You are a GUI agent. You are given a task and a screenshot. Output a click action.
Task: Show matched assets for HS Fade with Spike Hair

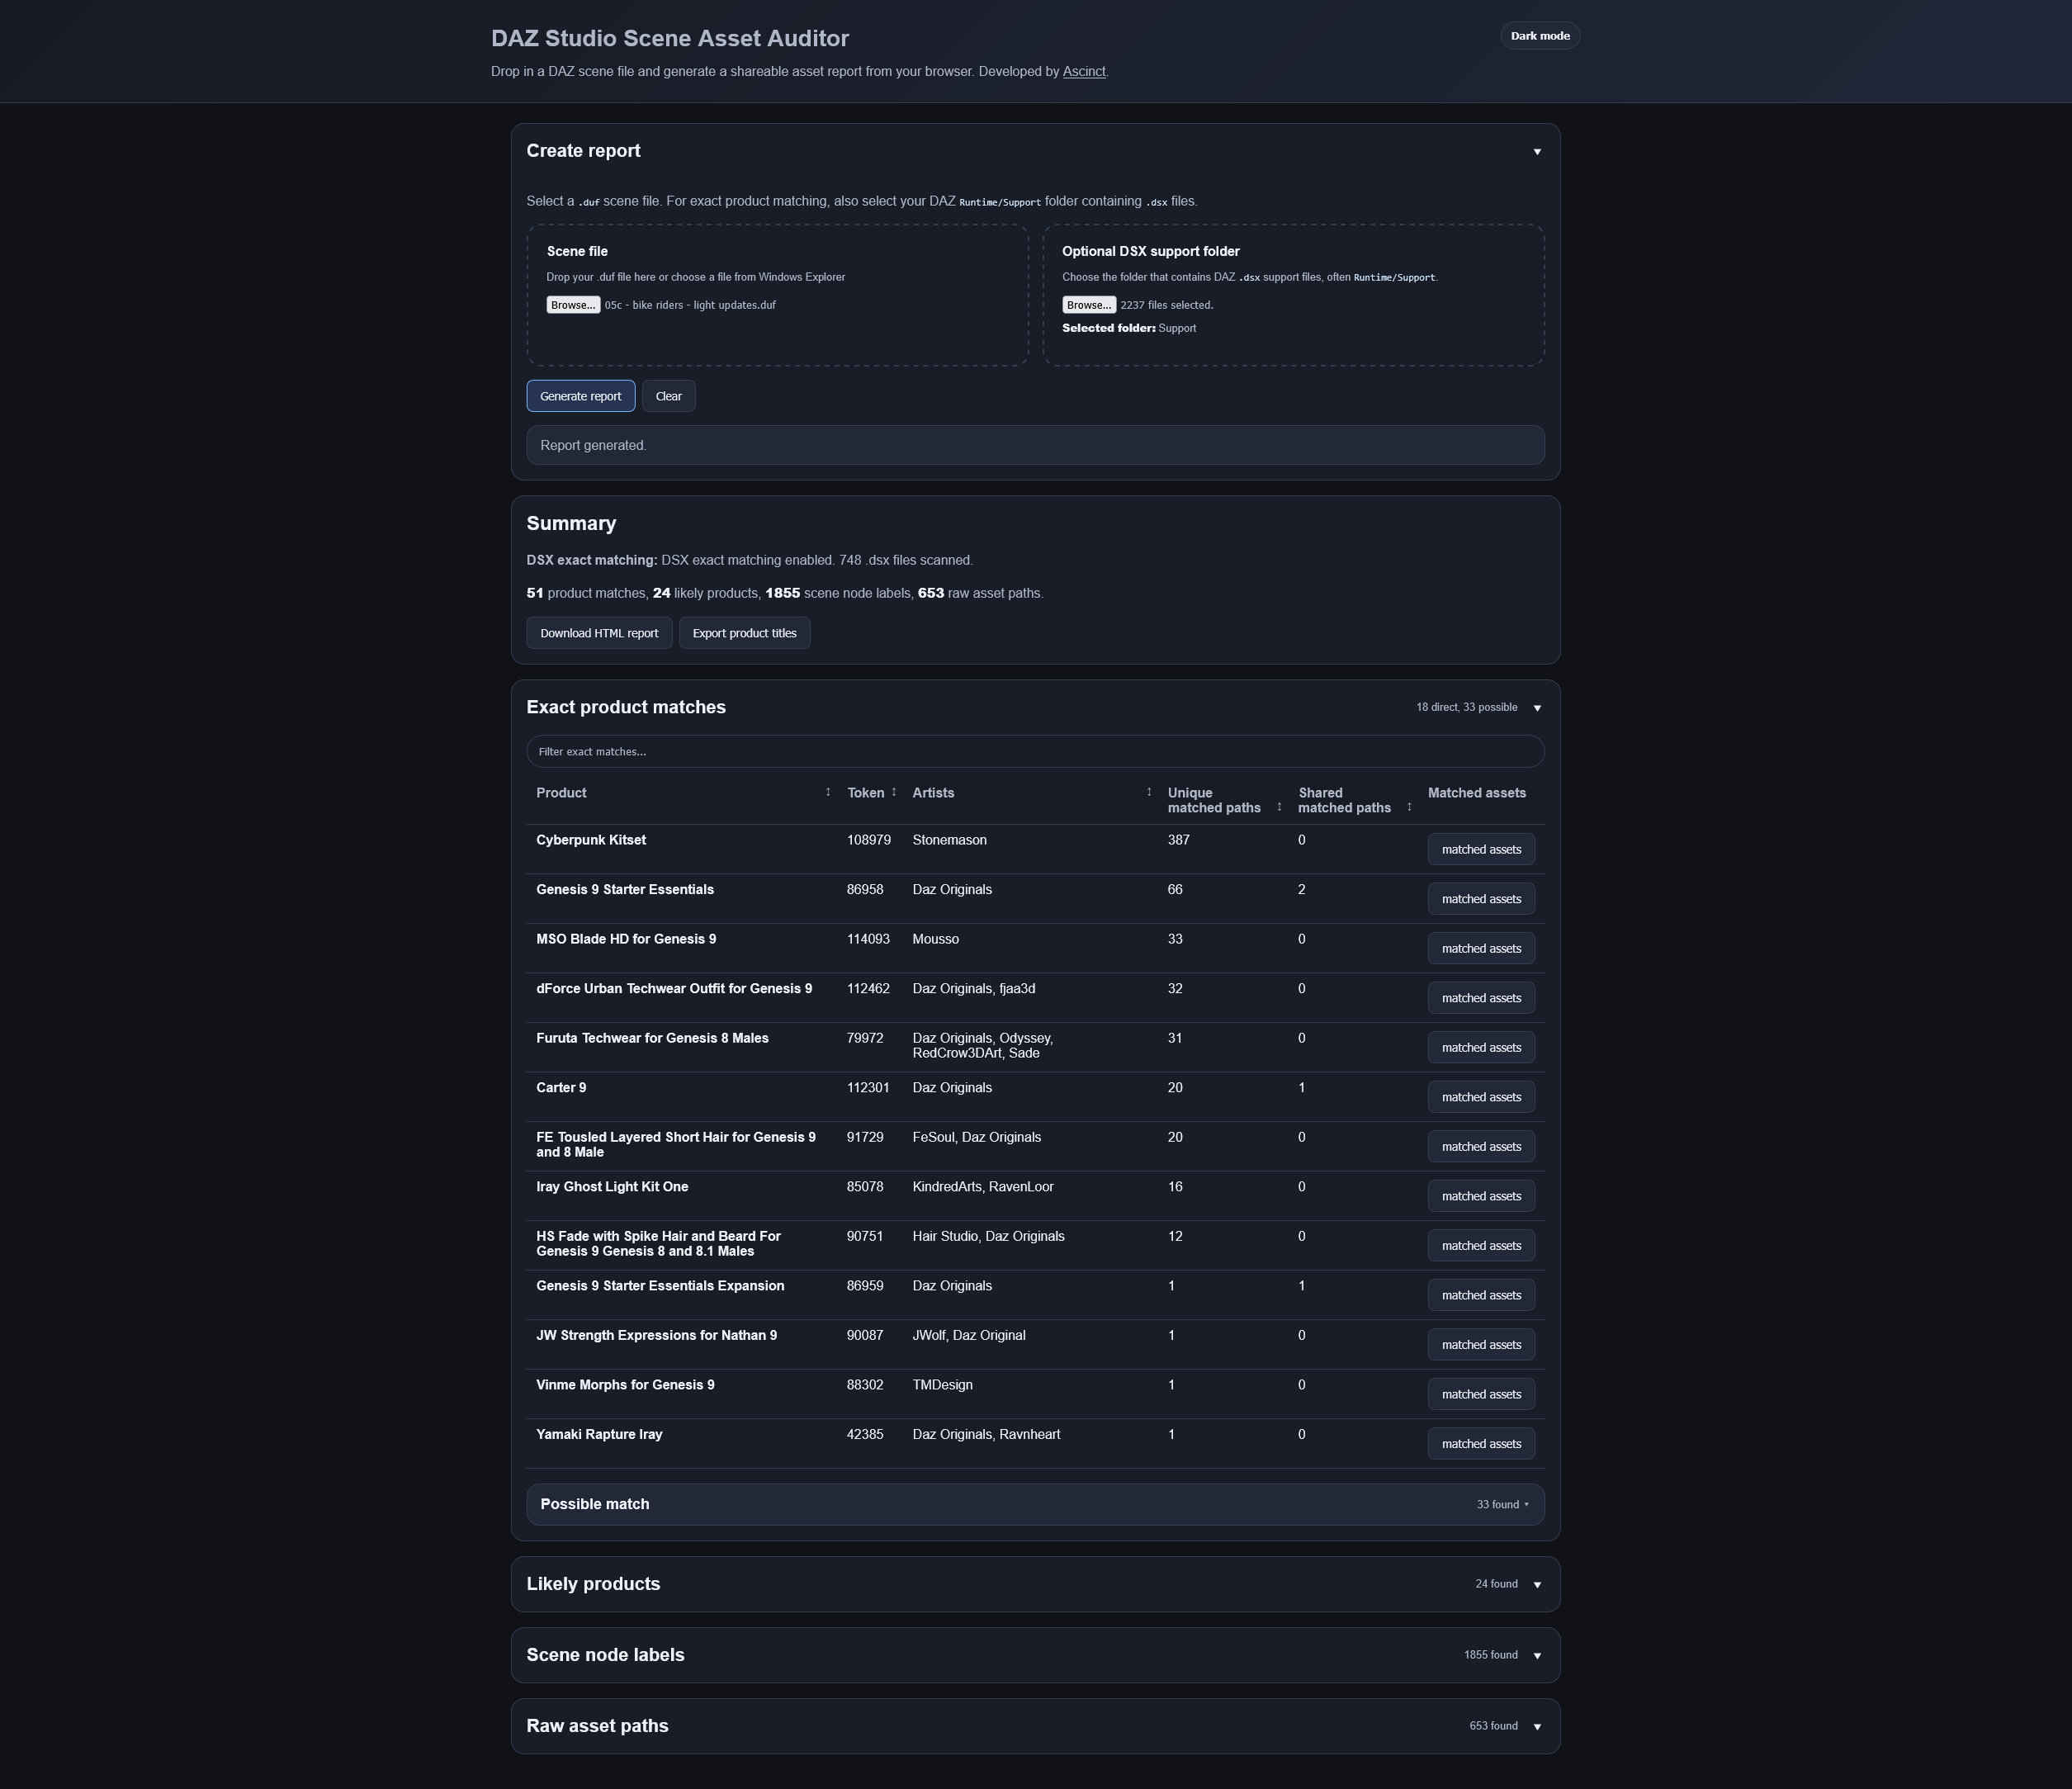pos(1481,1246)
